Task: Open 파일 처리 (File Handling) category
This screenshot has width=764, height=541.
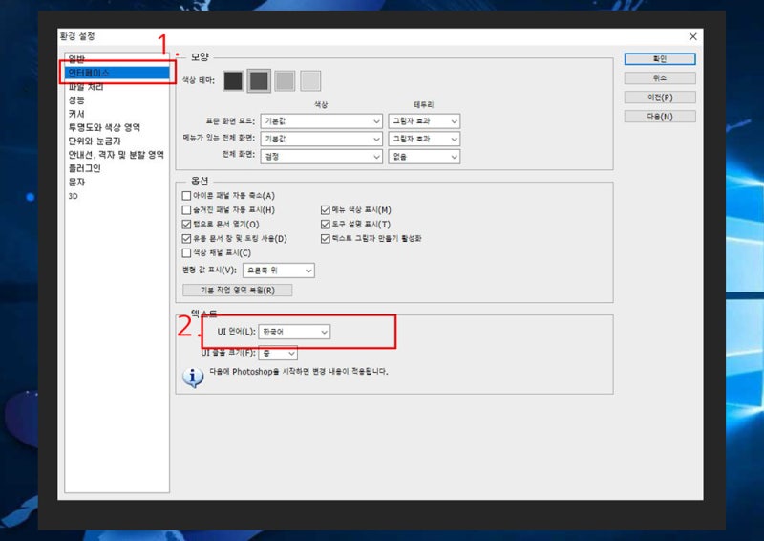Action: pos(86,87)
